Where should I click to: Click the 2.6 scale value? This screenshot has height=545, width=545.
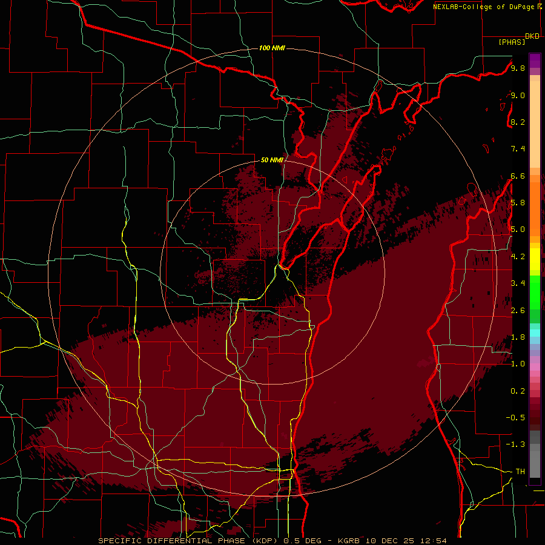click(x=518, y=311)
